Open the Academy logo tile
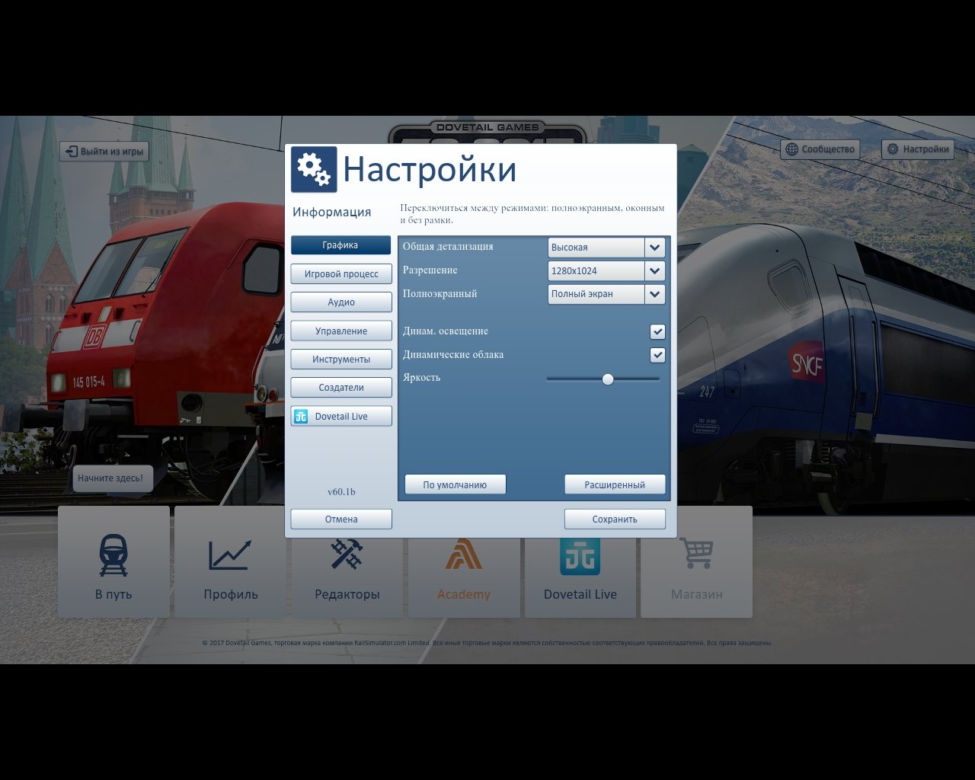This screenshot has height=780, width=975. [464, 555]
